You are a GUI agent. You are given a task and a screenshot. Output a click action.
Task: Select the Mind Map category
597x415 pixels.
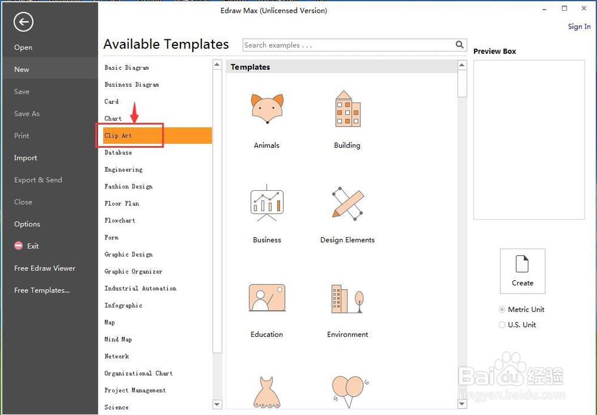pos(118,339)
